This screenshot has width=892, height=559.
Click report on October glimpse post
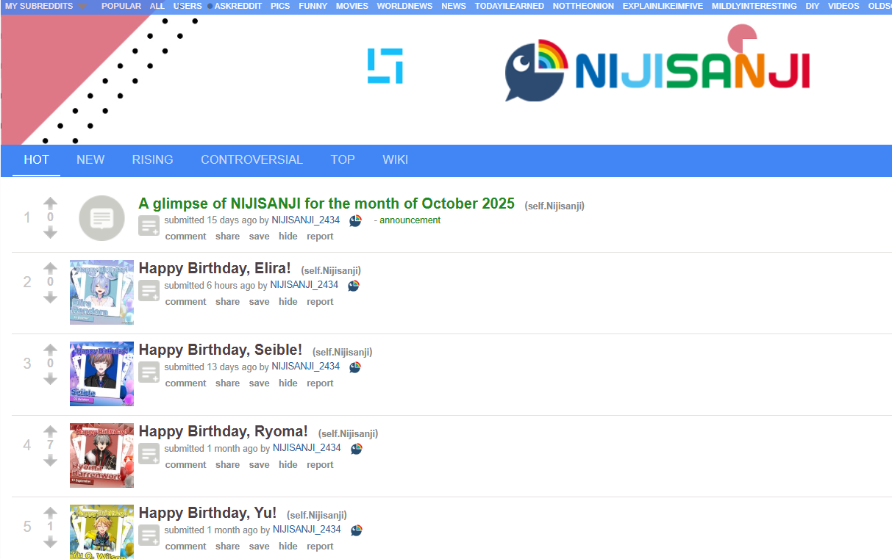pyautogui.click(x=320, y=237)
